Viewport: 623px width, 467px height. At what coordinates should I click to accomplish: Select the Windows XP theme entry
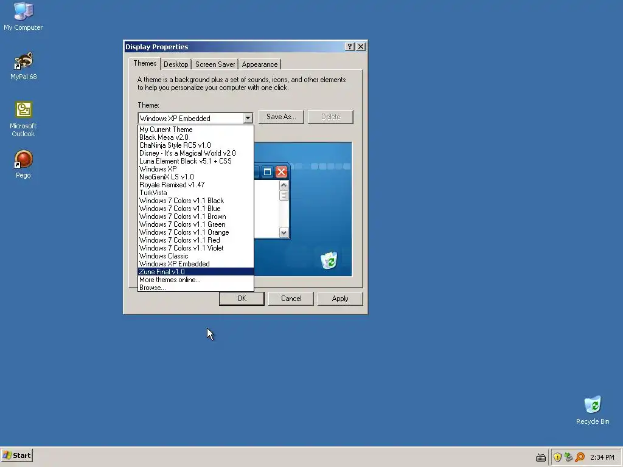[195, 169]
